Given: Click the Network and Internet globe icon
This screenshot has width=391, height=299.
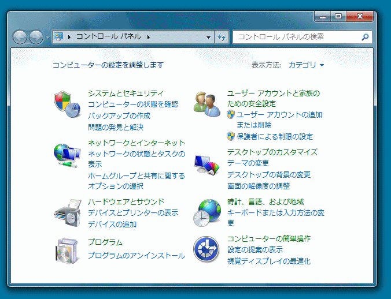Looking at the screenshot, I should 67,155.
